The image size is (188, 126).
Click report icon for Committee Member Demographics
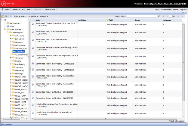click(33, 113)
